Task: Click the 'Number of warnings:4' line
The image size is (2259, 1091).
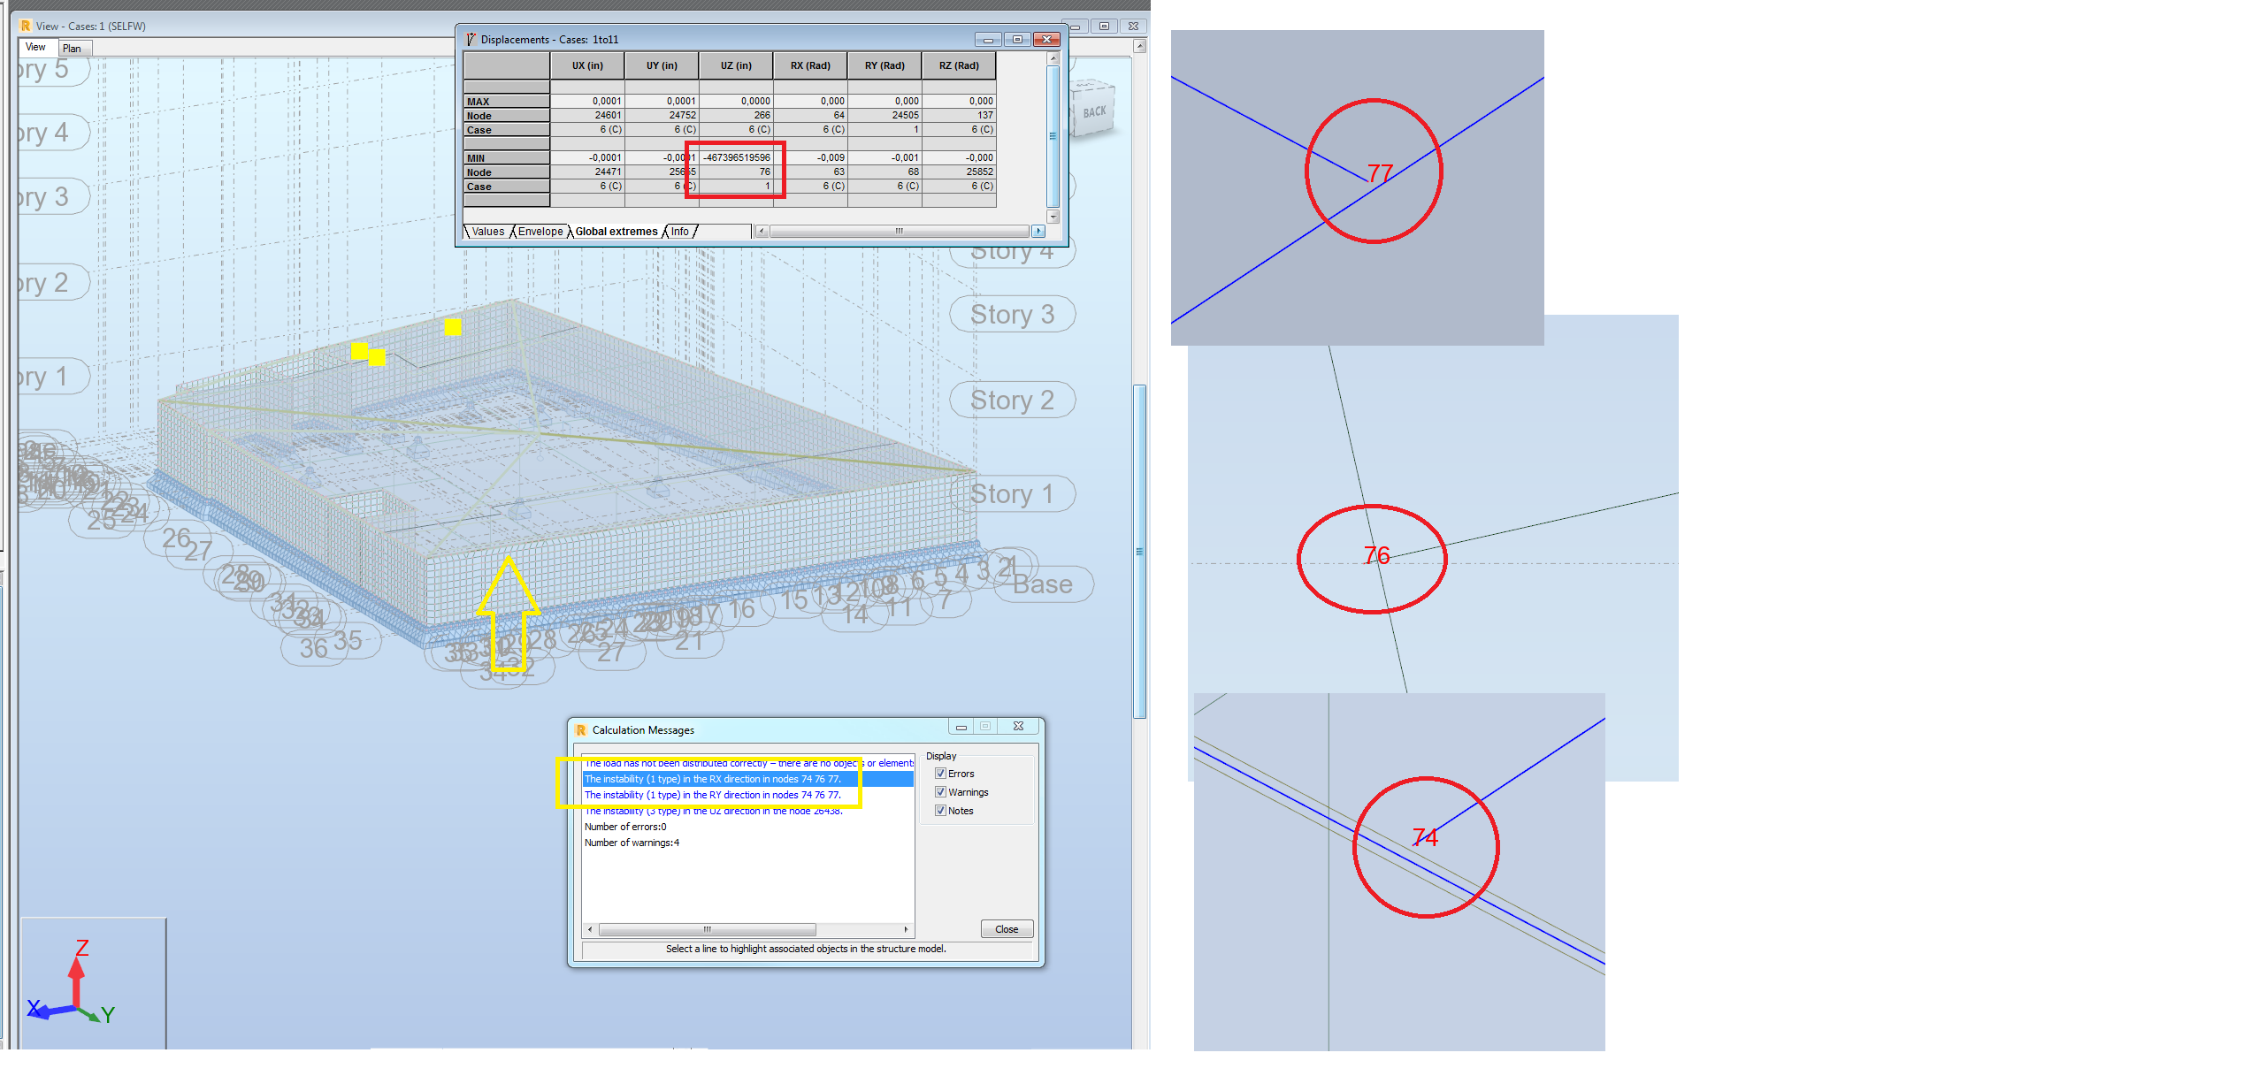Action: [632, 843]
